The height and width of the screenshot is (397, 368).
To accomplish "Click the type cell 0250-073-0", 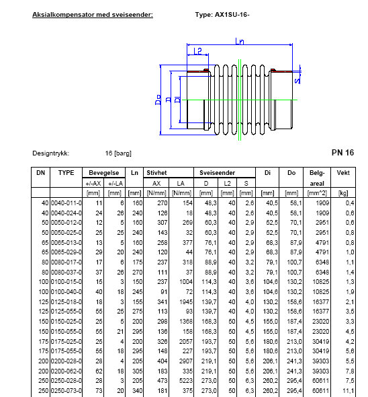I will [x=66, y=391].
